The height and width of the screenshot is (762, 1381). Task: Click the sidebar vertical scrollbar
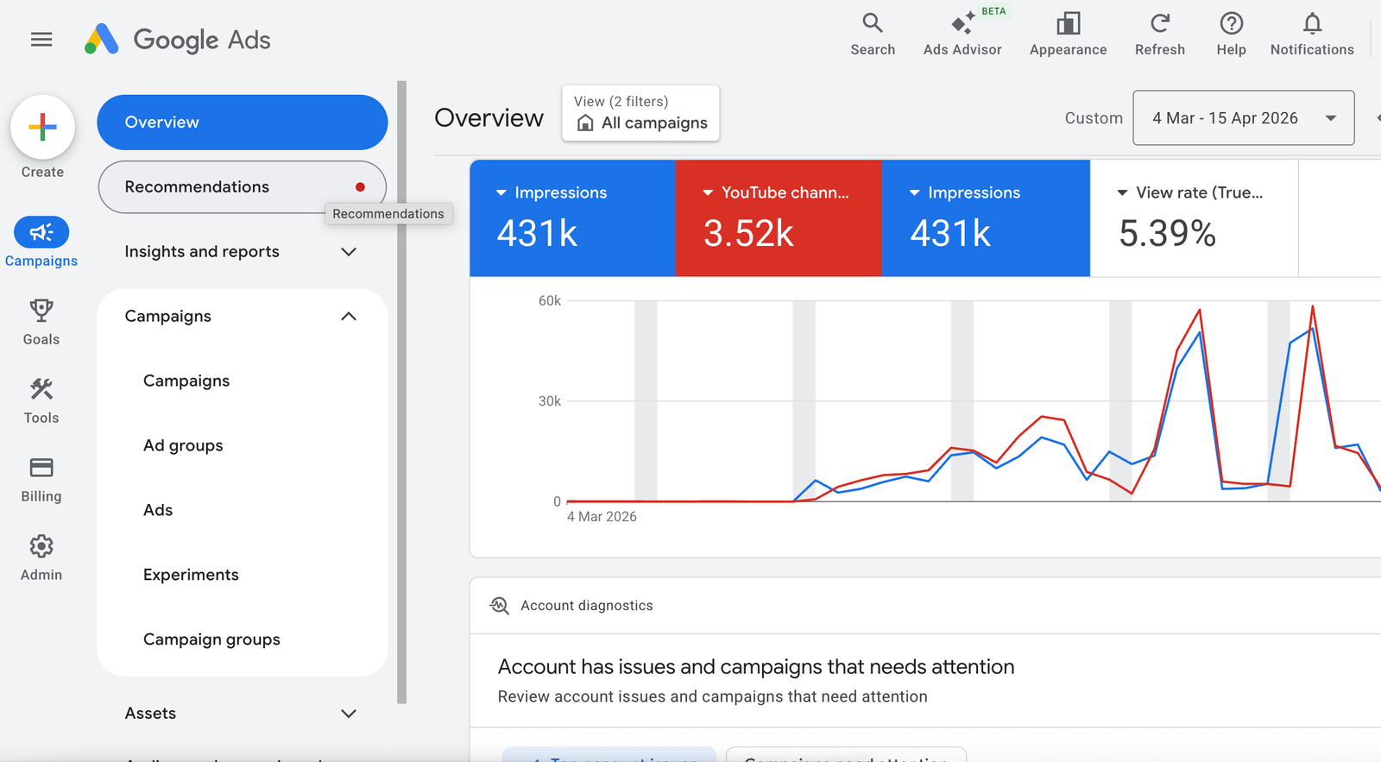pyautogui.click(x=401, y=393)
